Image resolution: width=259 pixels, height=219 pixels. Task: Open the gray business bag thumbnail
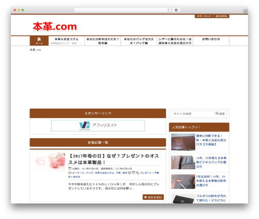click(183, 162)
